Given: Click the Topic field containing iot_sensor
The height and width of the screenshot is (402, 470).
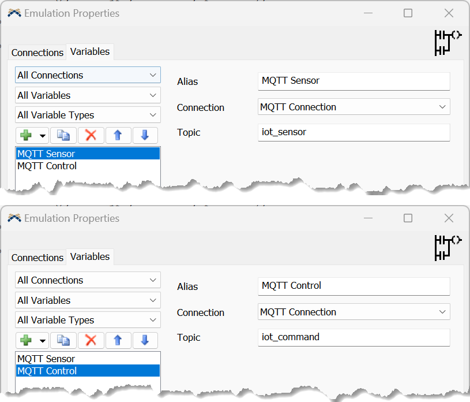Looking at the screenshot, I should click(x=354, y=132).
